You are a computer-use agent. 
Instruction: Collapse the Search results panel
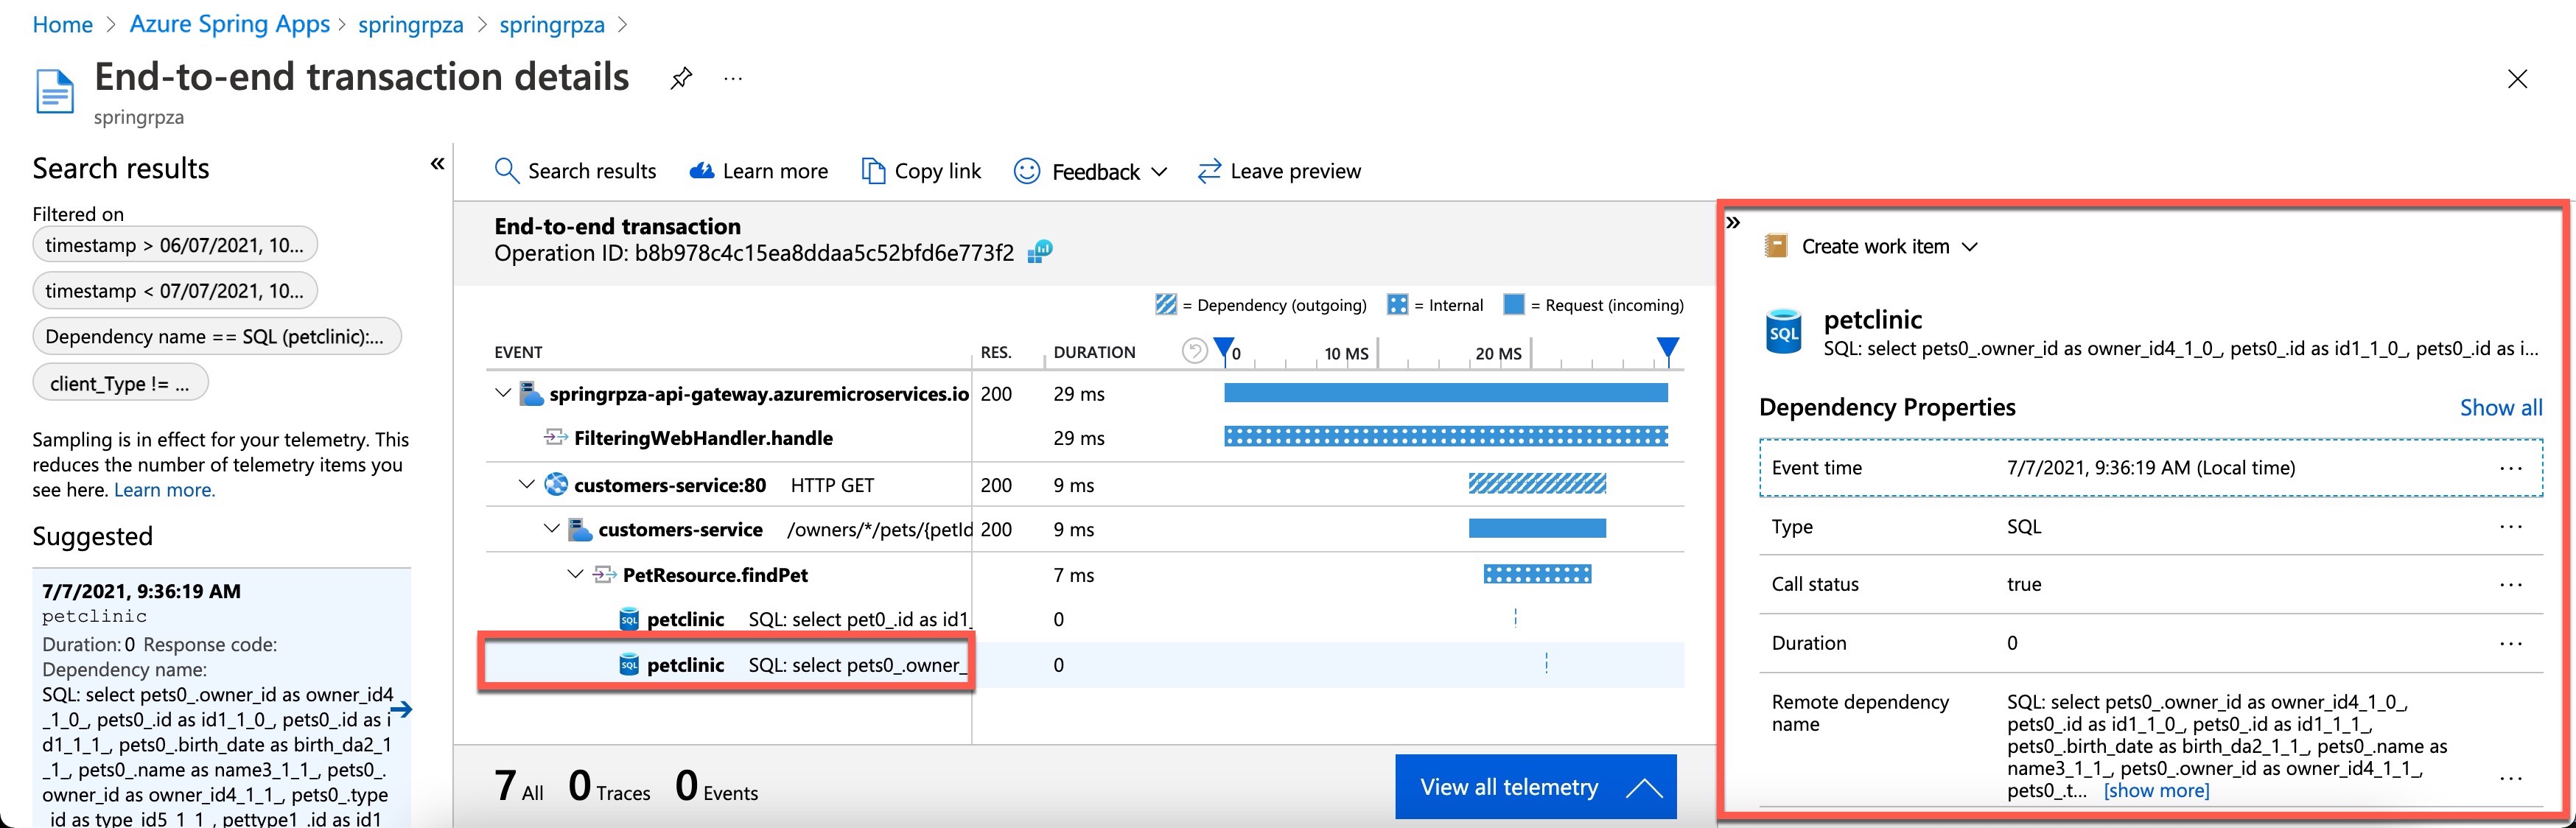point(437,164)
